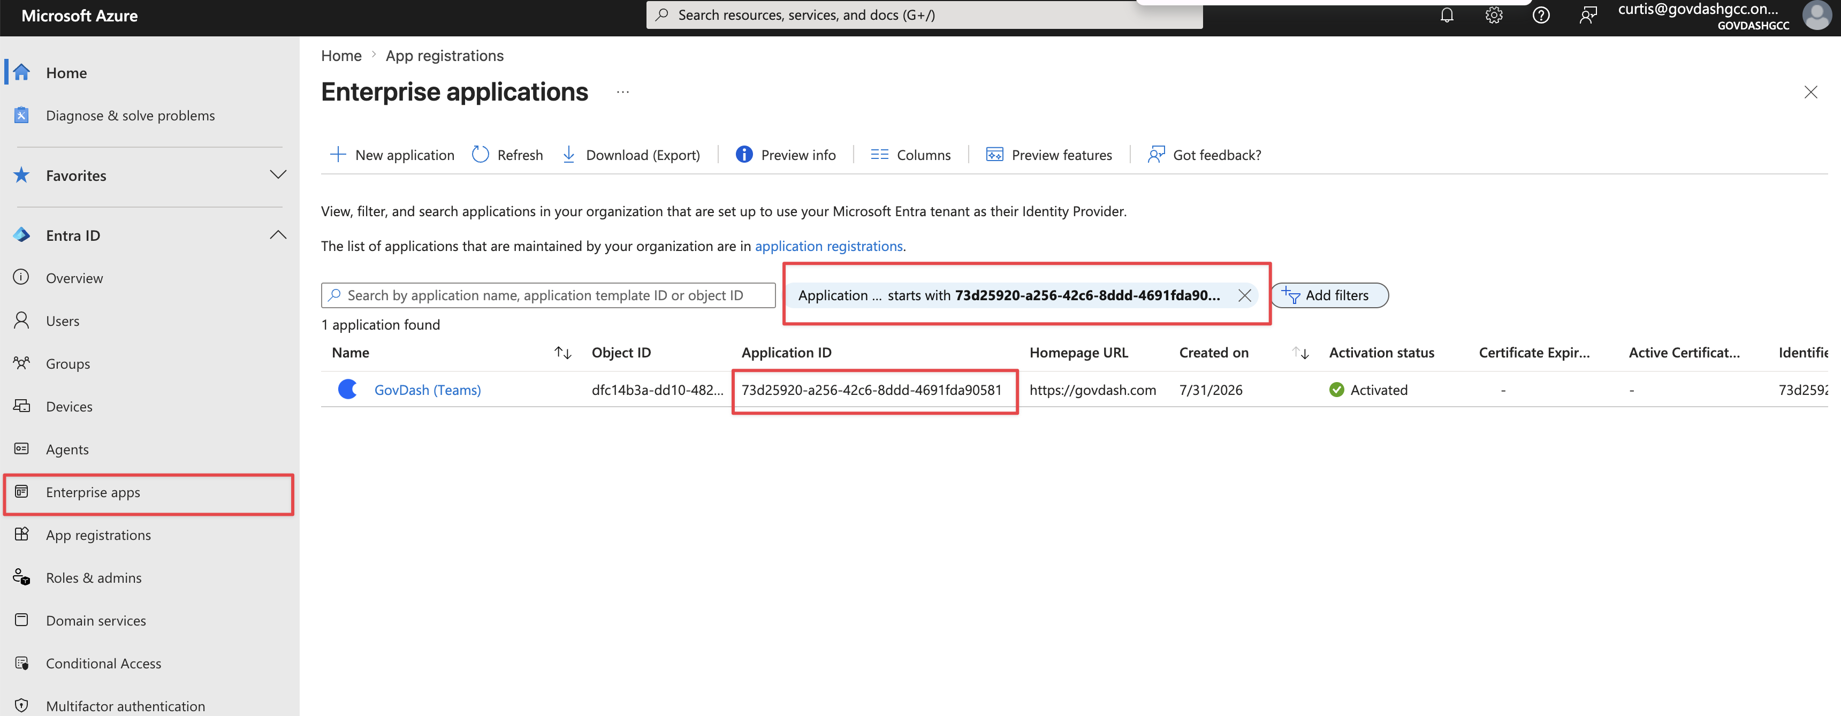Click the Object ID column header
Image resolution: width=1841 pixels, height=716 pixels.
(621, 352)
